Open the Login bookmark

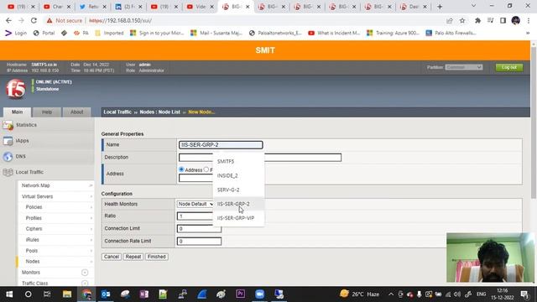pos(16,33)
